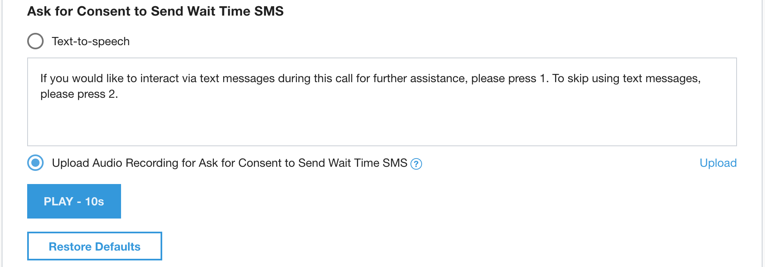Click the first line of the consent message
Image resolution: width=765 pixels, height=267 pixels.
point(288,78)
